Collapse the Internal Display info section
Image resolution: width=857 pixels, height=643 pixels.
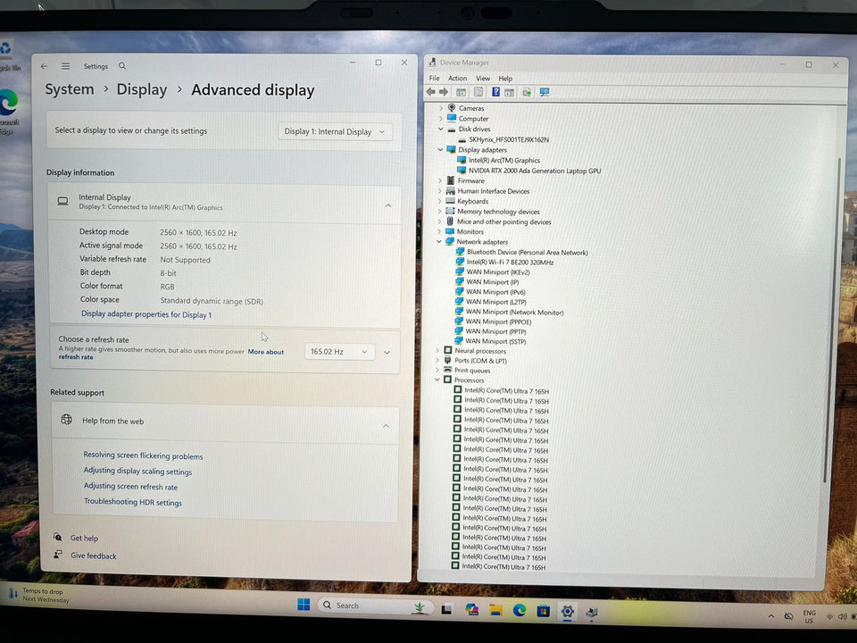point(388,205)
